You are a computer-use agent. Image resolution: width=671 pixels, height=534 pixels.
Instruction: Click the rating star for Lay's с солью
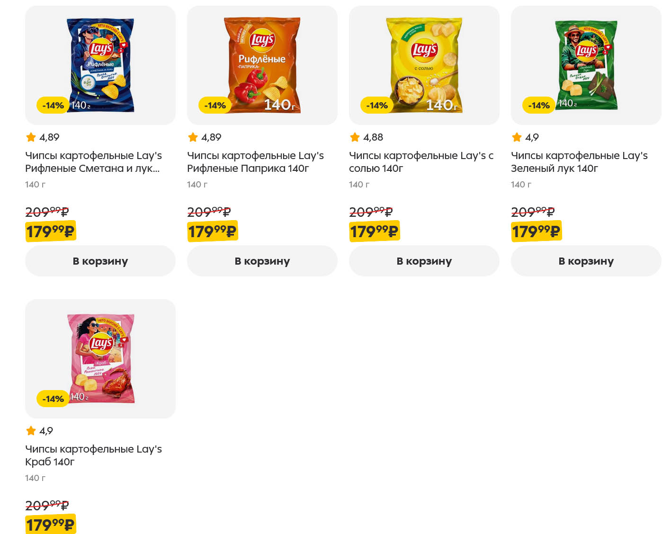pyautogui.click(x=355, y=137)
